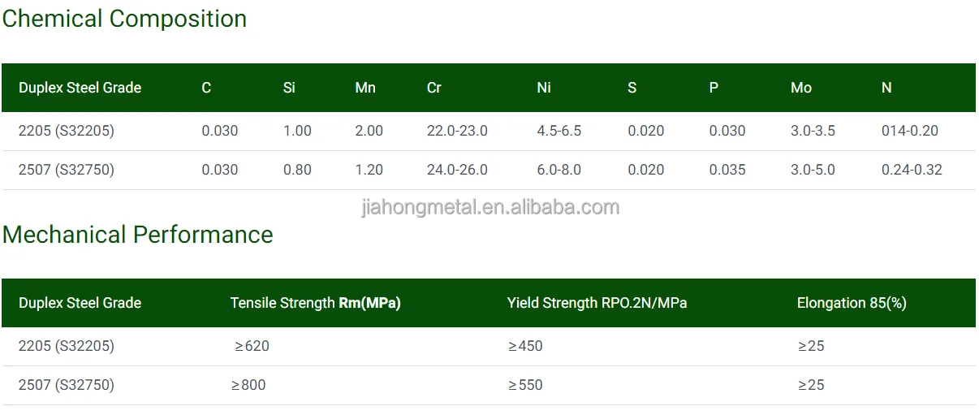The height and width of the screenshot is (415, 979).
Task: Click 2507 (S32750) in Chemical Composition table
Action: [x=67, y=170]
